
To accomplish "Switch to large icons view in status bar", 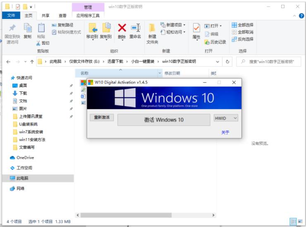I will click(x=301, y=222).
